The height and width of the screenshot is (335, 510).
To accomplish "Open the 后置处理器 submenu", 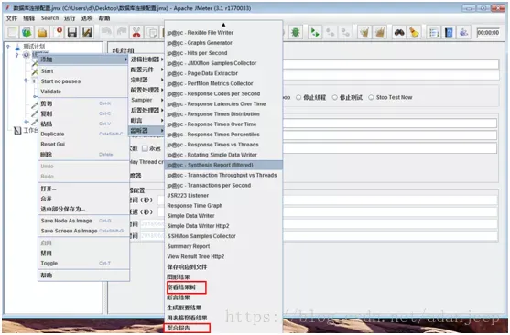I will tap(146, 110).
